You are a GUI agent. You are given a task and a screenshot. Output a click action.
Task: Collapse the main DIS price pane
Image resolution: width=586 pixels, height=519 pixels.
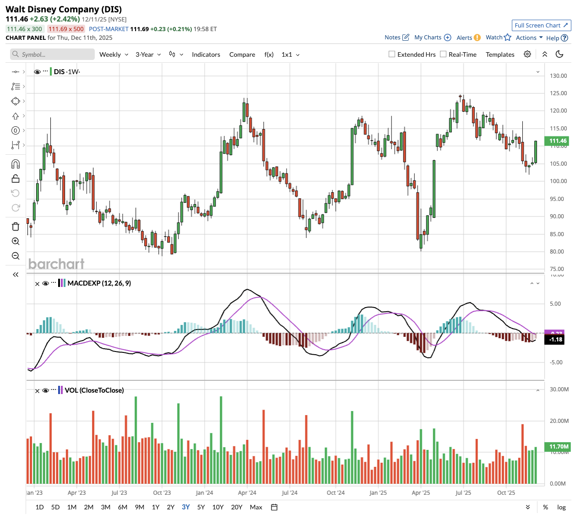538,72
